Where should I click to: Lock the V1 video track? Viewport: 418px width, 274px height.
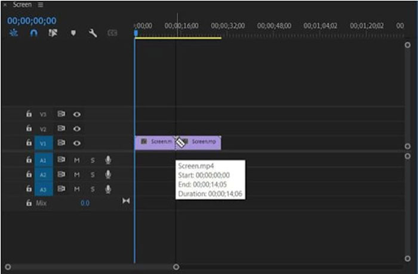pyautogui.click(x=28, y=143)
